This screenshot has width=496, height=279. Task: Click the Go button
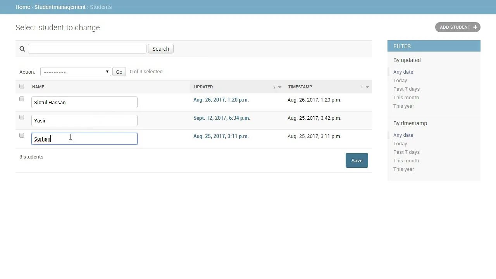119,72
